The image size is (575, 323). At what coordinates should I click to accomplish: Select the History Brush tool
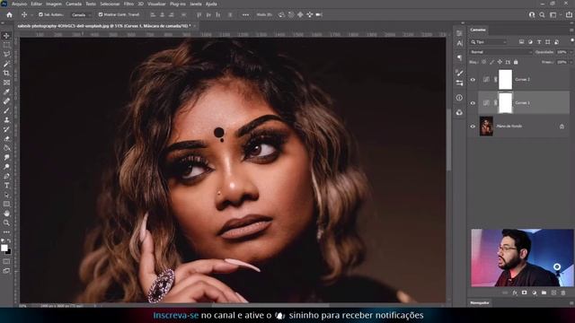point(6,129)
